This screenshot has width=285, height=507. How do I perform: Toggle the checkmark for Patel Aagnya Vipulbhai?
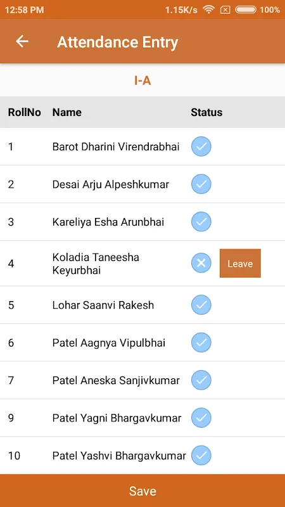(x=201, y=342)
